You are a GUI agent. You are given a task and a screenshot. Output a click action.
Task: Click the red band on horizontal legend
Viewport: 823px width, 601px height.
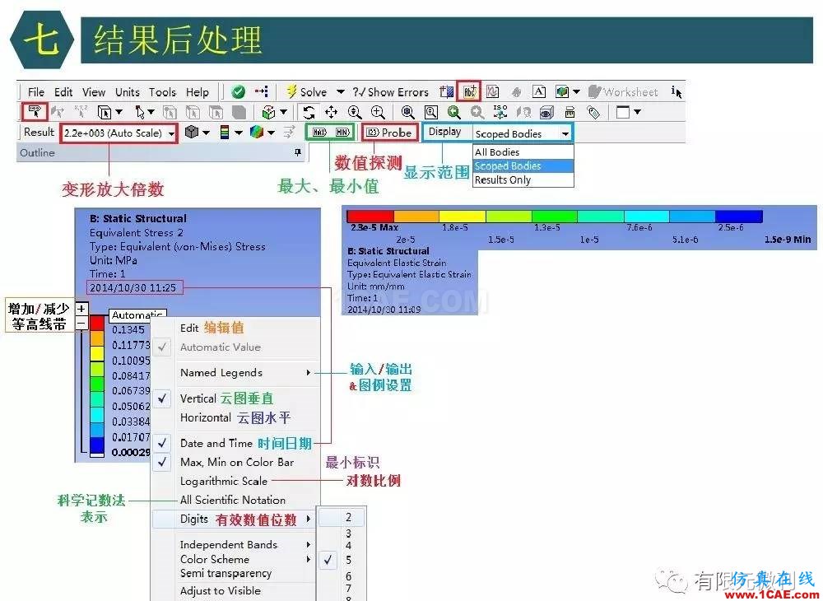[x=370, y=216]
